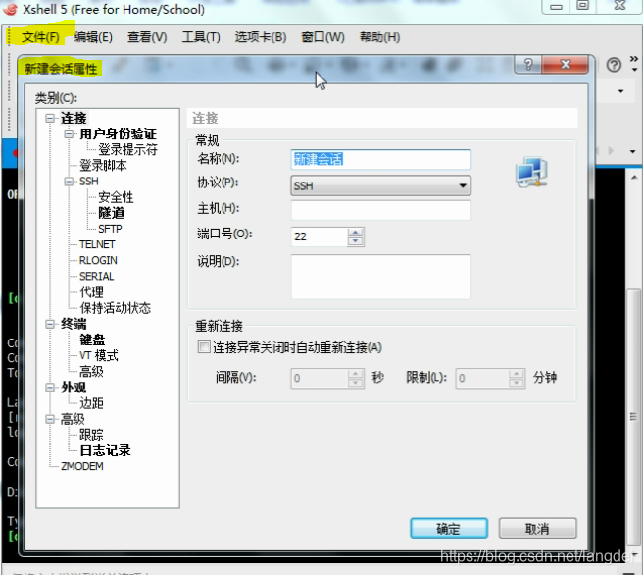Open the 窗口(W) menu
This screenshot has height=575, width=643.
322,37
